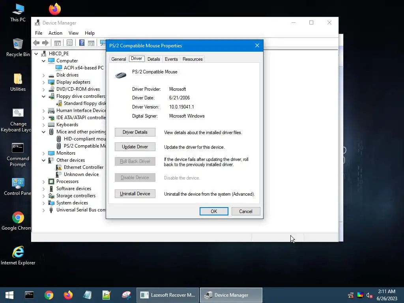Collapse the HBCD_PE root node

click(x=36, y=54)
